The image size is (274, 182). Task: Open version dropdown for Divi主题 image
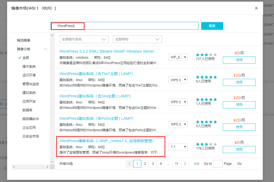pos(178,102)
